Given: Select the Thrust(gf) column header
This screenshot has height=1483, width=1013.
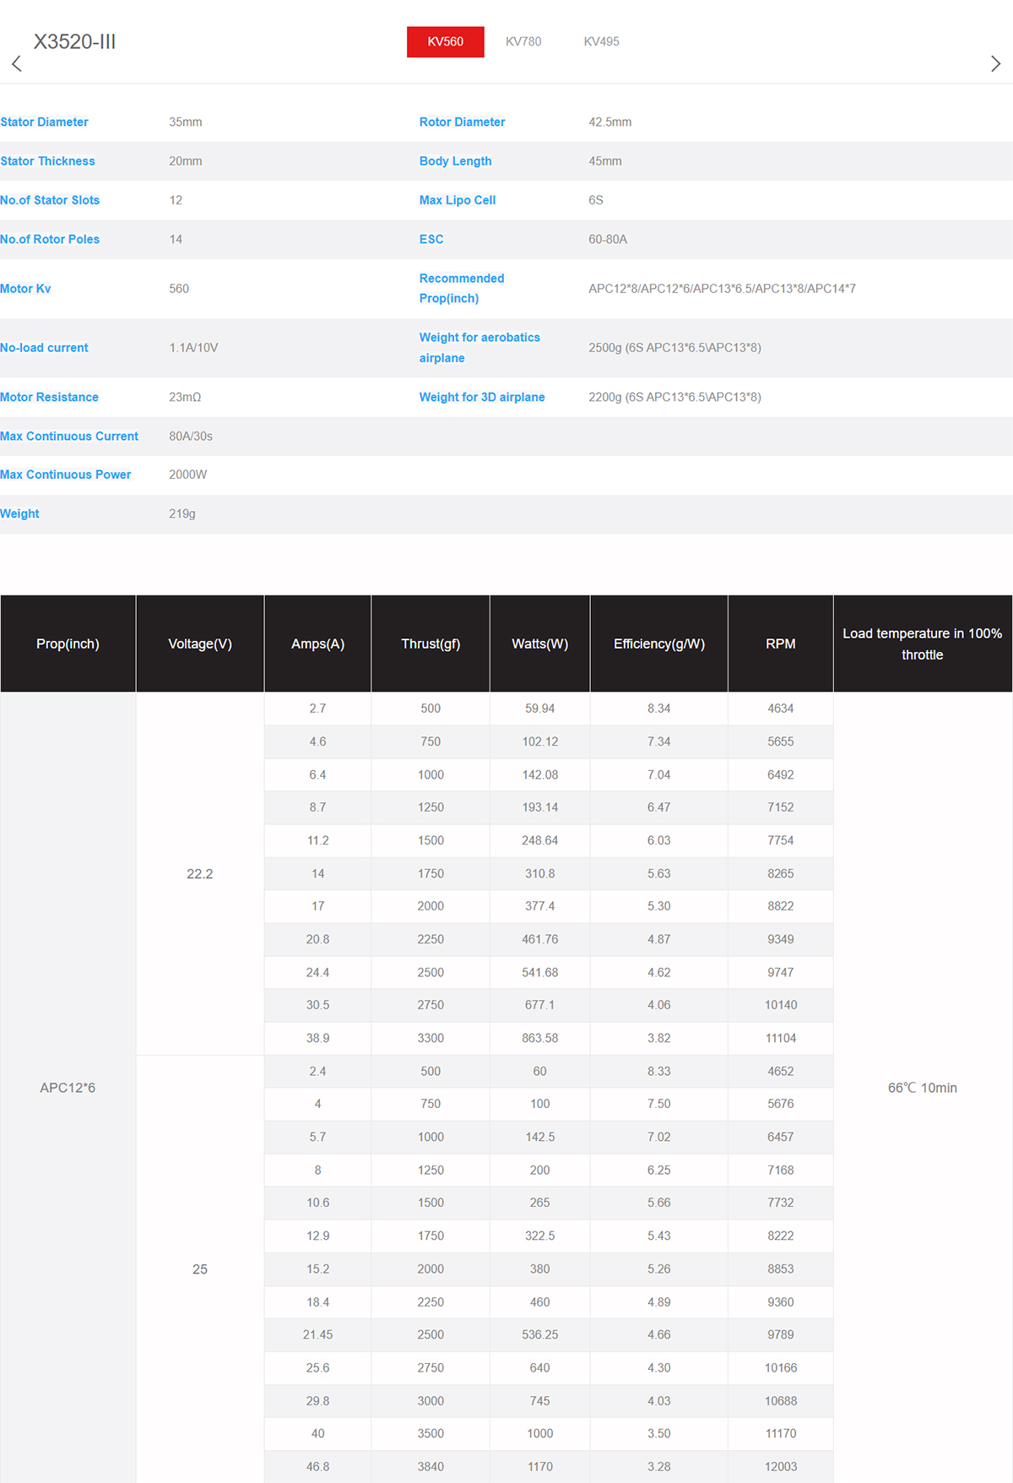Looking at the screenshot, I should [x=431, y=644].
